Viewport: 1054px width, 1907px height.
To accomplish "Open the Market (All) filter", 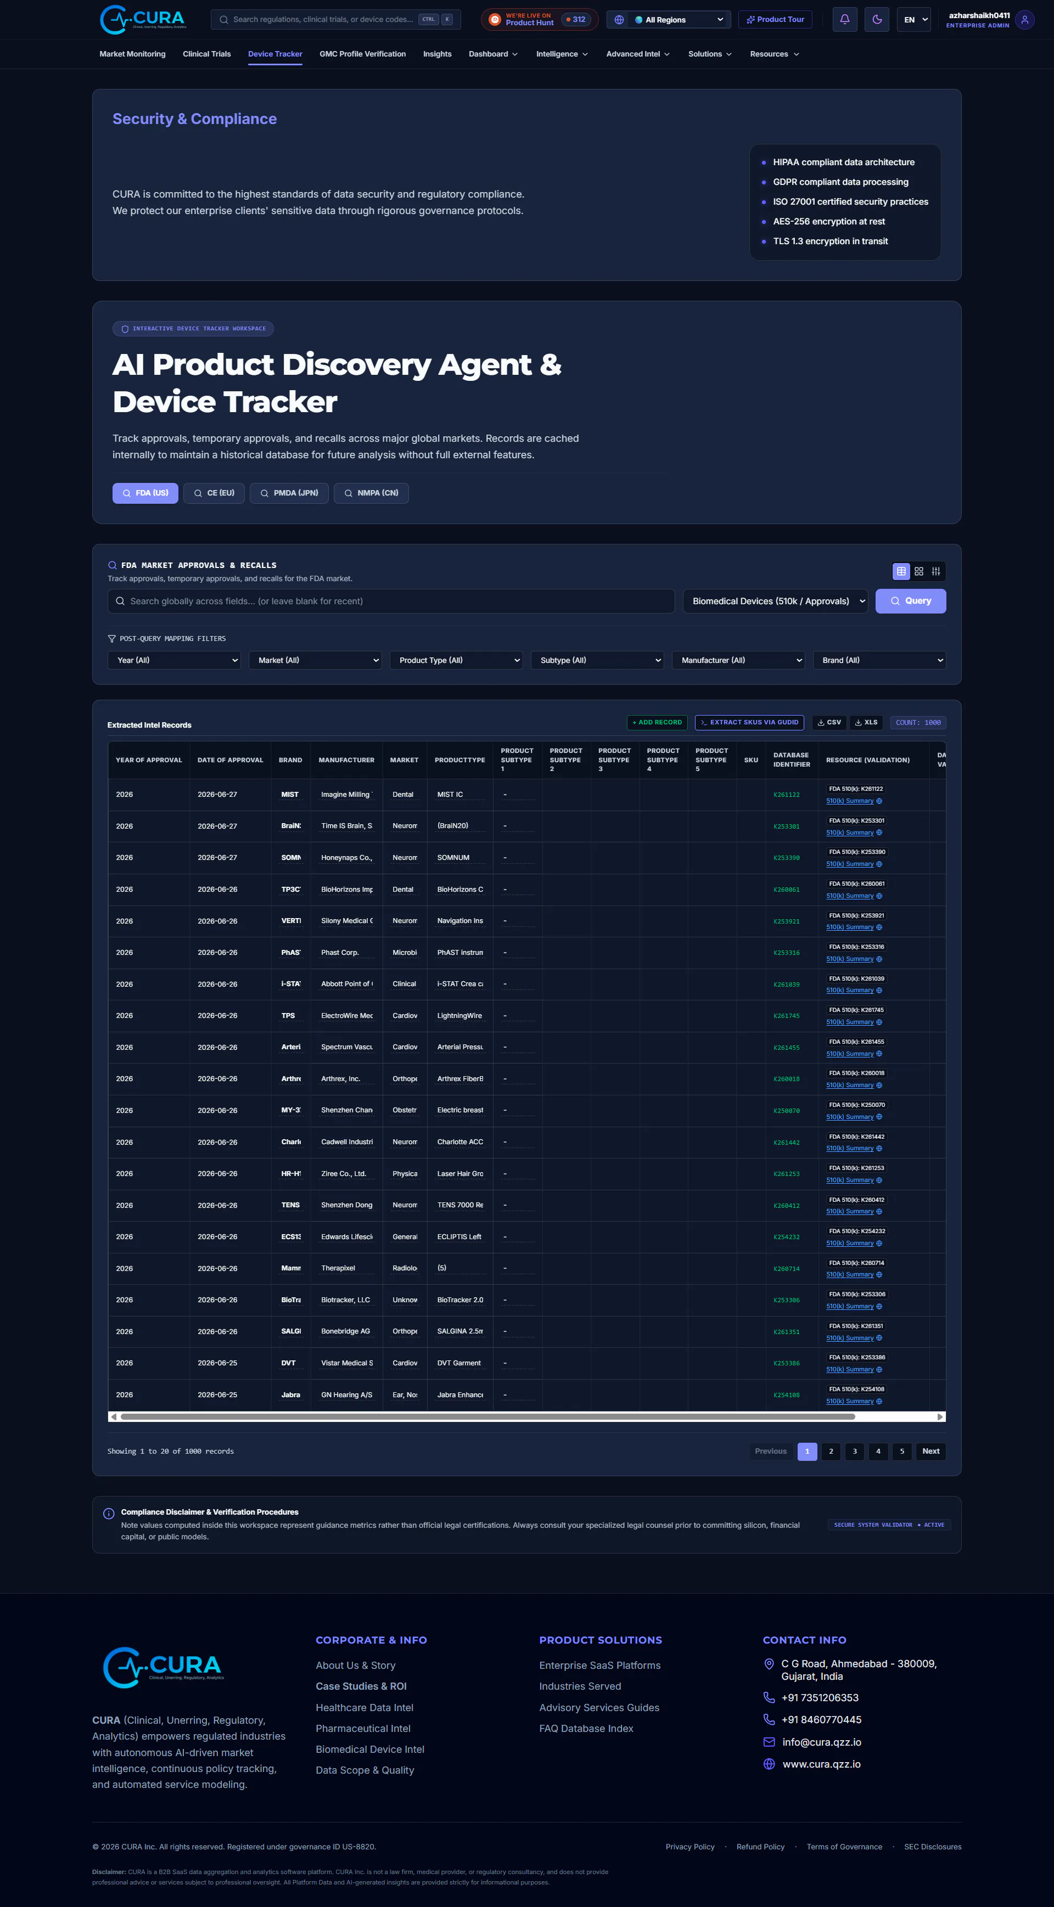I will coord(315,660).
